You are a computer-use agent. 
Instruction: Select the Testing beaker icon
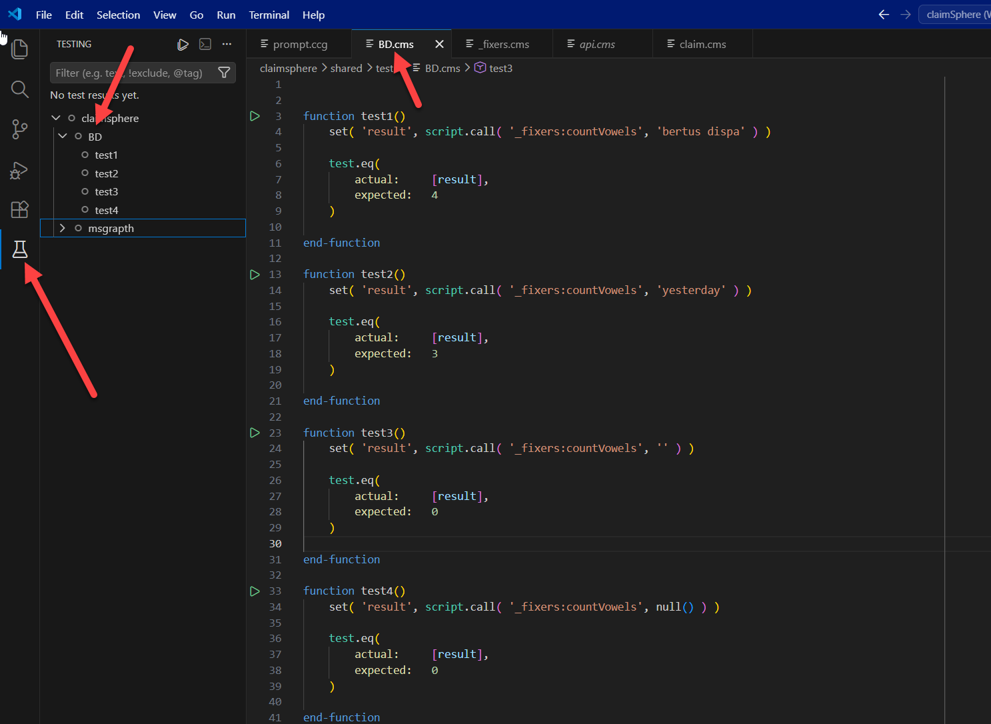tap(20, 249)
